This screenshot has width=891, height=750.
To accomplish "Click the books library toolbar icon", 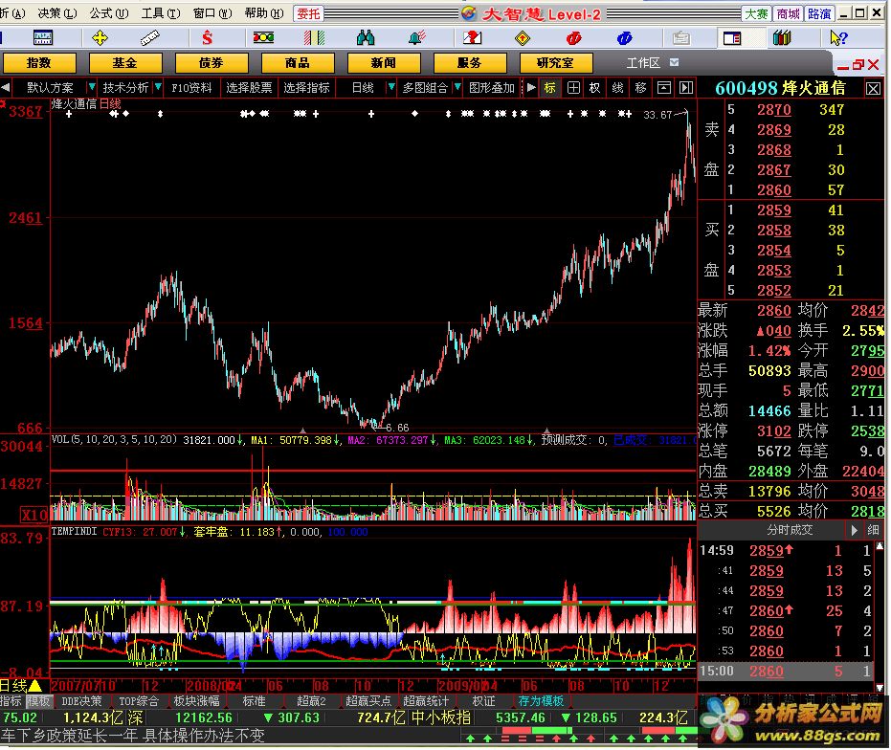I will tap(782, 38).
